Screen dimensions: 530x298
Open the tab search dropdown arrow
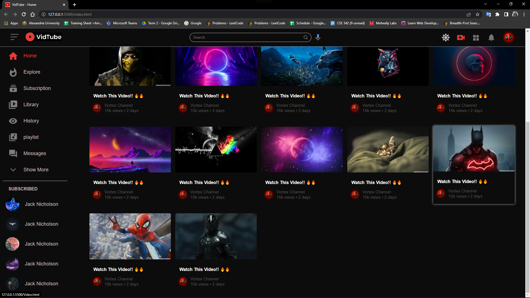[x=486, y=4]
